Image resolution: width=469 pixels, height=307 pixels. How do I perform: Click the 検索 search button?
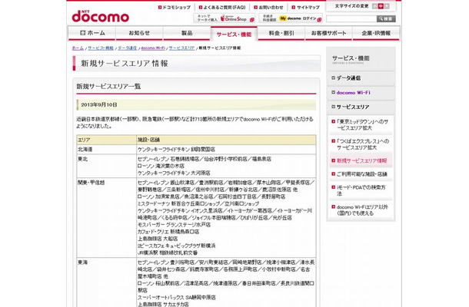tap(386, 19)
